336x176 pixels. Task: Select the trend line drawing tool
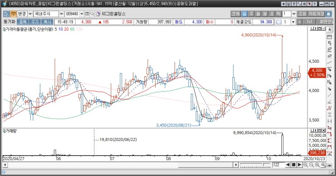[x=330, y=62]
